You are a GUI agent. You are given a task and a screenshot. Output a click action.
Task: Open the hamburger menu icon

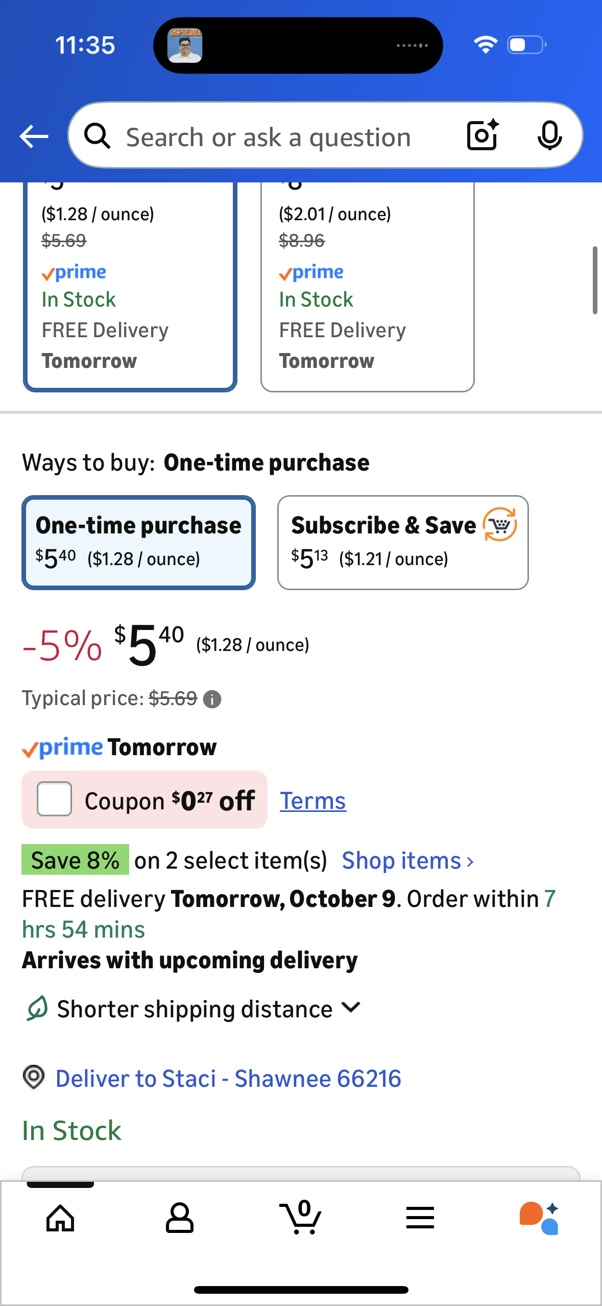[420, 1218]
